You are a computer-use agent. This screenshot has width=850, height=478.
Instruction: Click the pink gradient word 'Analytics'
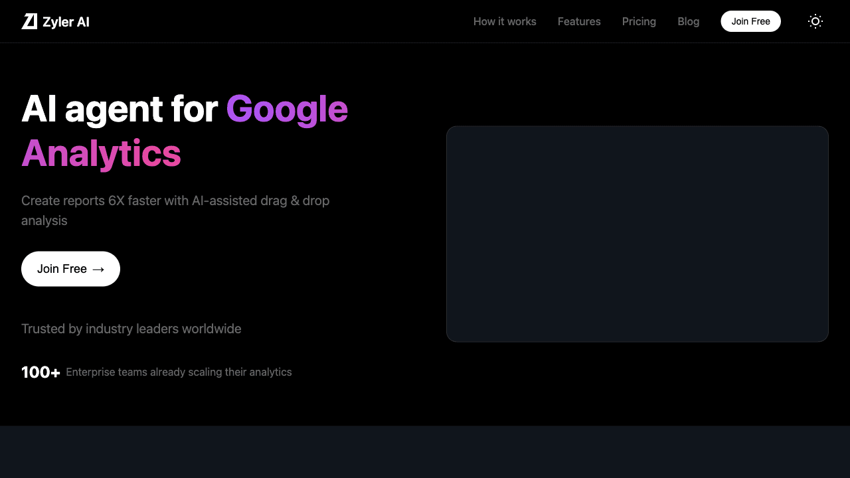(101, 153)
